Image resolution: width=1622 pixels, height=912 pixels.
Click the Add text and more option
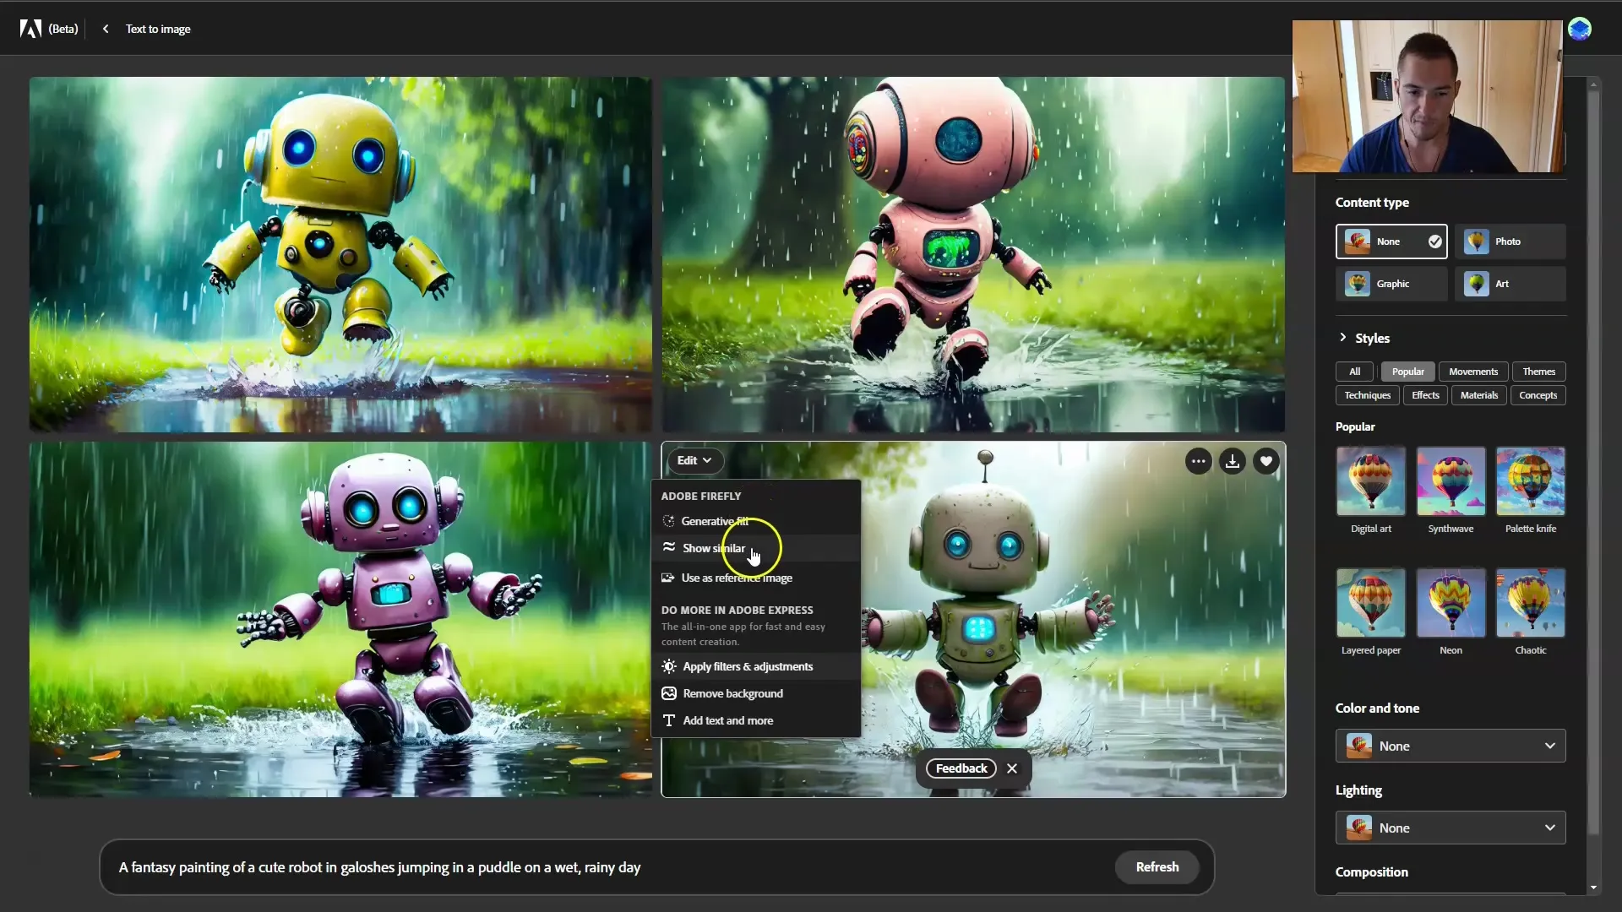click(727, 719)
